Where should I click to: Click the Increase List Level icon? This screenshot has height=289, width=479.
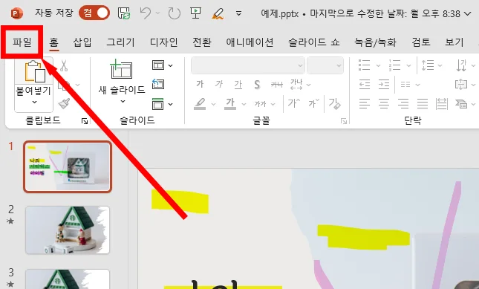384,84
